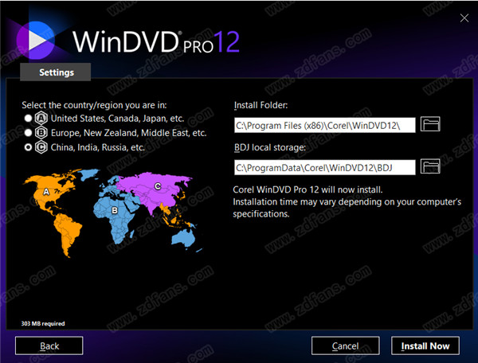Viewport: 478px width, 363px height.
Task: Click "Select the country/region you are in:" text
Action: (x=94, y=105)
